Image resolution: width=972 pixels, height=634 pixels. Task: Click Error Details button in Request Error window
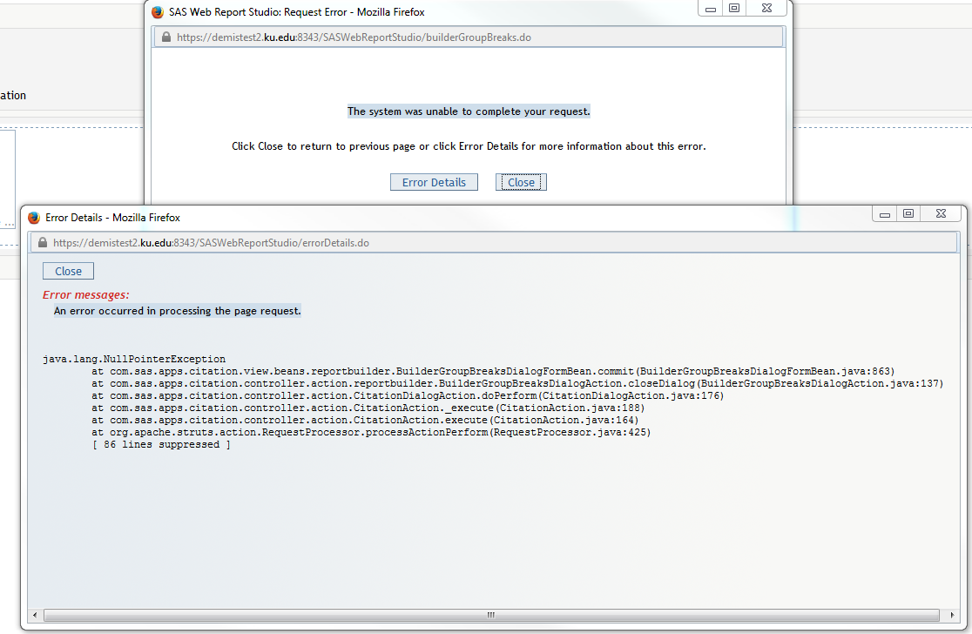point(434,182)
